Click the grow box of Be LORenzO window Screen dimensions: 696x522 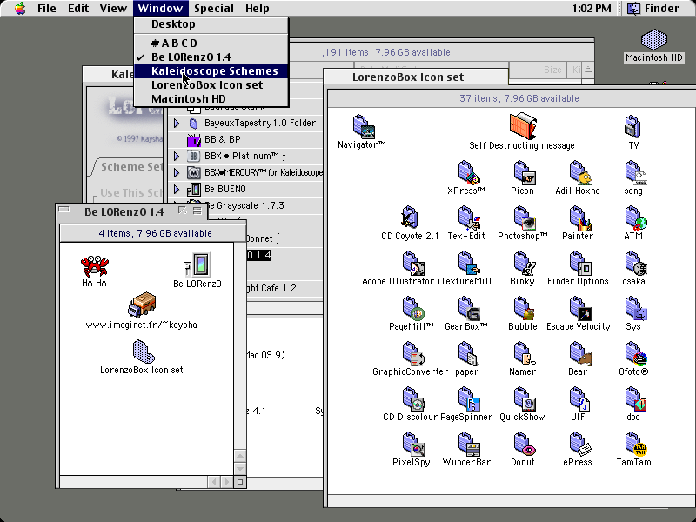pos(240,482)
